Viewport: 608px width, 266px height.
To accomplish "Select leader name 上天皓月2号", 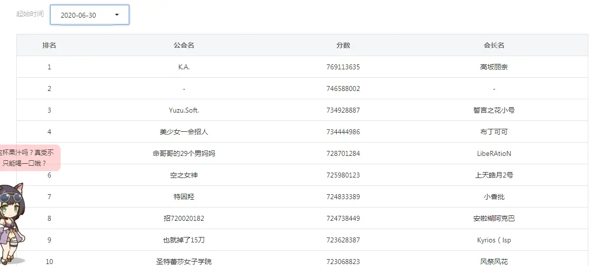I will (x=494, y=175).
